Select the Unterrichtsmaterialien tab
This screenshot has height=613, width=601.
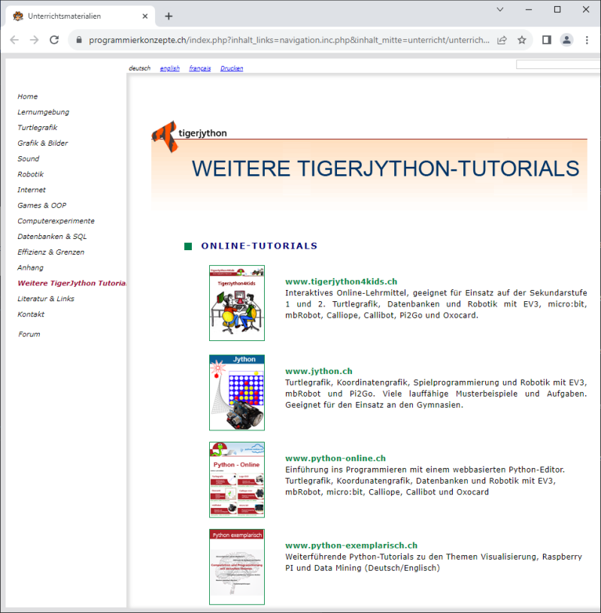click(x=80, y=16)
